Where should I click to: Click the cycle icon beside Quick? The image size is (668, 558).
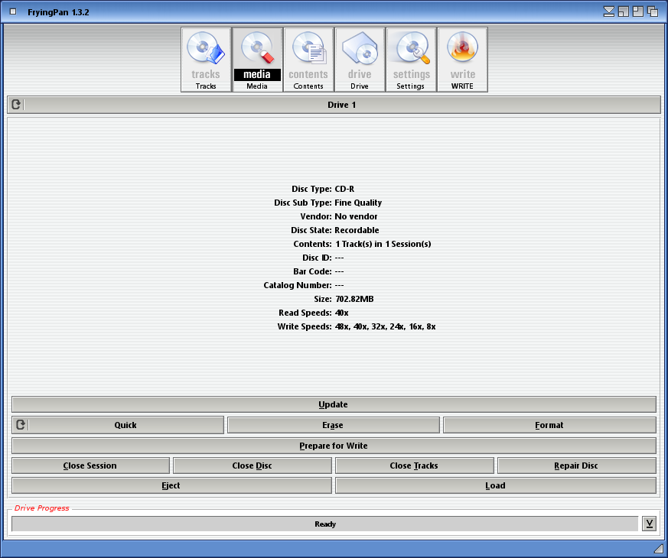(x=21, y=425)
